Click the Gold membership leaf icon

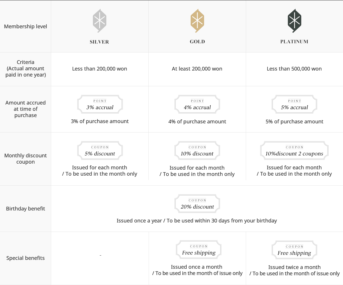pyautogui.click(x=197, y=21)
